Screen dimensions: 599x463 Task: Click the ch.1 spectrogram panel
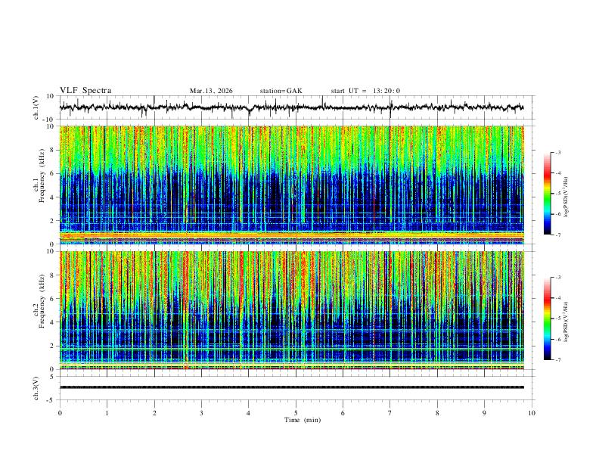tap(291, 185)
